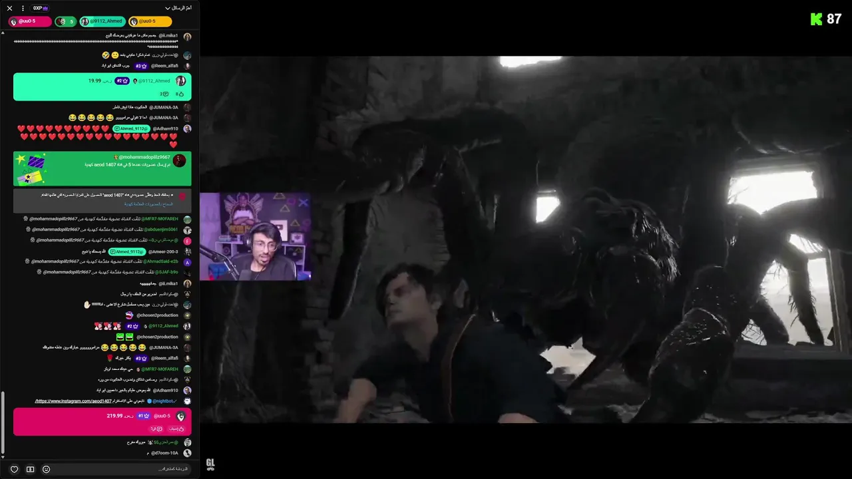Screen dimensions: 852x479
Task: Click #2 crown badge beside lower @9112_Ahmed
Action: click(x=133, y=326)
